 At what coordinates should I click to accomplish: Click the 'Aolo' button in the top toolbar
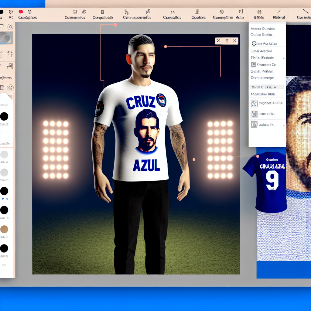[240, 14]
